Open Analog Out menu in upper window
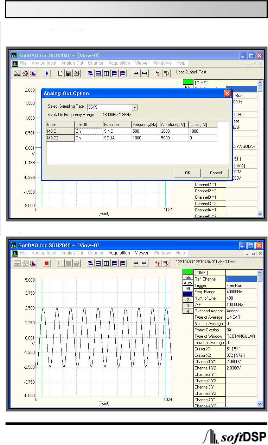The height and width of the screenshot is (445, 268). coord(72,63)
